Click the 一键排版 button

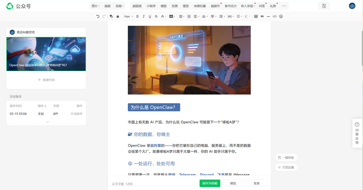[x=286, y=158]
